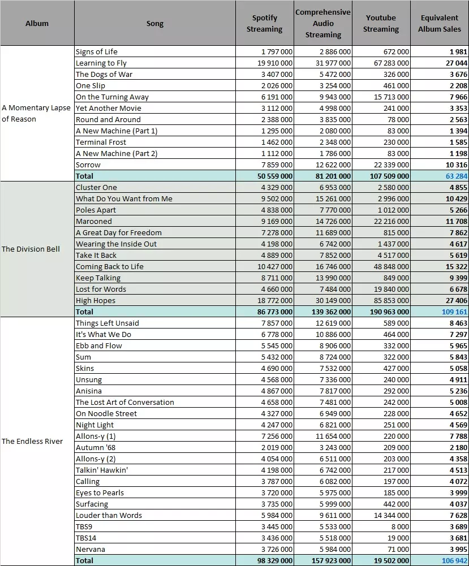Click the Anisina song cell
469x566 pixels.
155,391
